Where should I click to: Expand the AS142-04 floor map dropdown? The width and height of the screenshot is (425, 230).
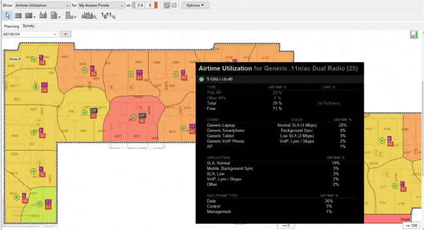coord(30,35)
